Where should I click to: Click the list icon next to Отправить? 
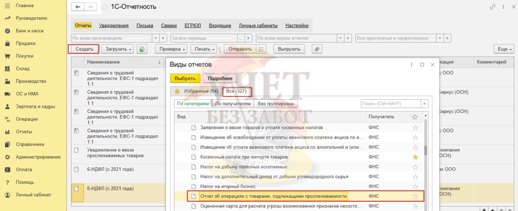(x=261, y=49)
